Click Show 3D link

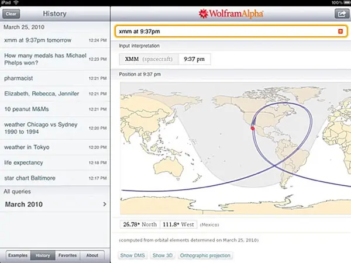(163, 255)
